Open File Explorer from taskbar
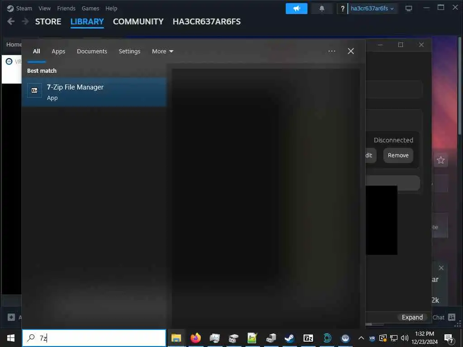 176,338
